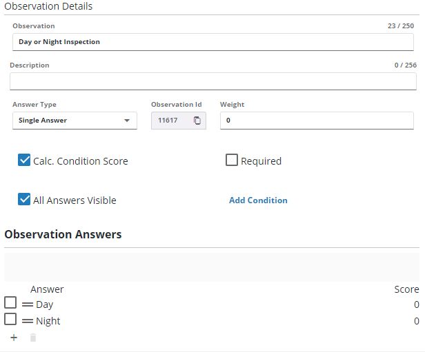Grab the drag handle for Day answer
This screenshot has width=425, height=352.
[28, 304]
